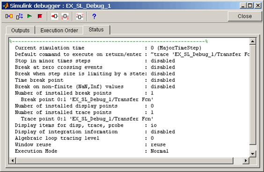Select the Status tab
The height and width of the screenshot is (172, 264).
96,29
